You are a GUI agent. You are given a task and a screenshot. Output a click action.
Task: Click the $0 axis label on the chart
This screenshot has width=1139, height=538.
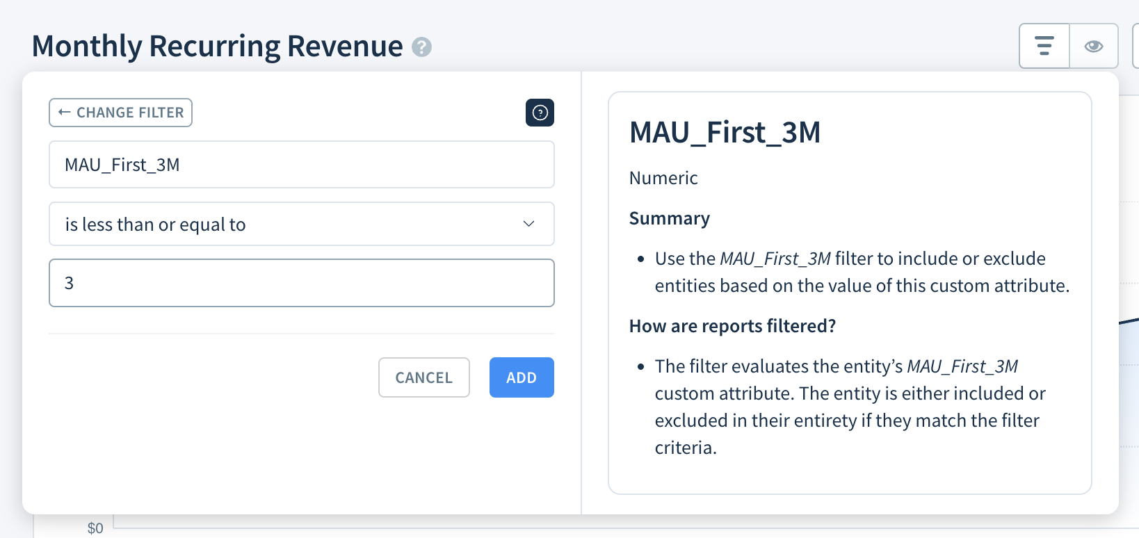pyautogui.click(x=95, y=528)
